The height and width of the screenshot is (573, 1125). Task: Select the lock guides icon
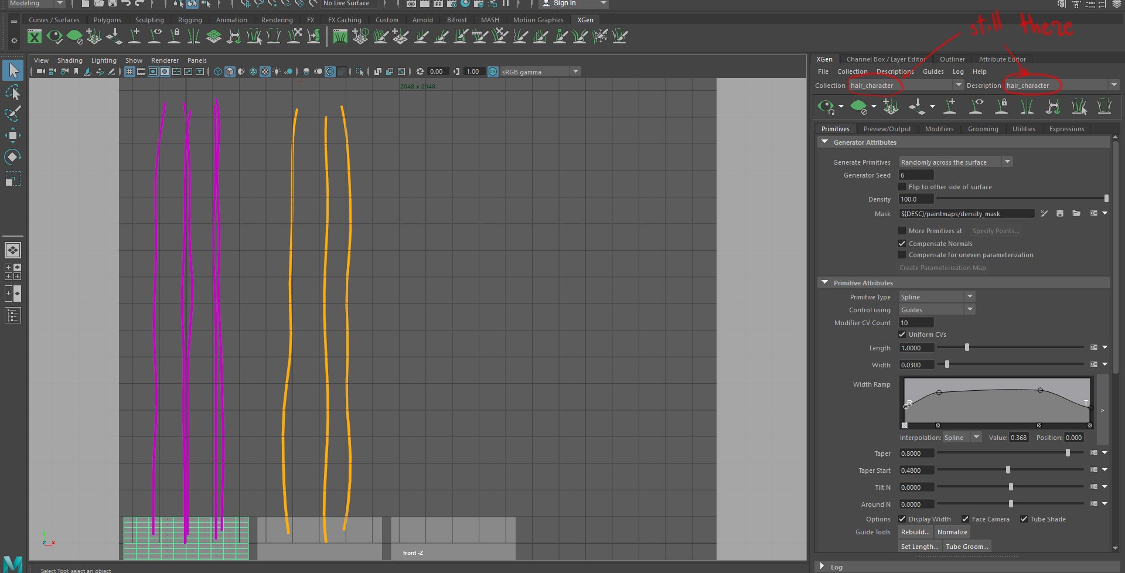pos(1002,107)
